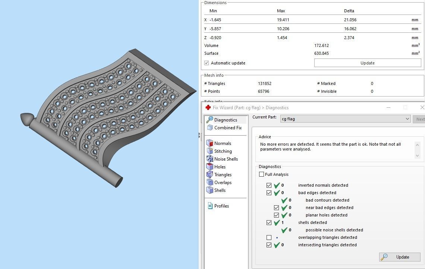Screen dimensions: 425x269
Task: Click the red cross Fix Wizard icon
Action: click(x=208, y=108)
